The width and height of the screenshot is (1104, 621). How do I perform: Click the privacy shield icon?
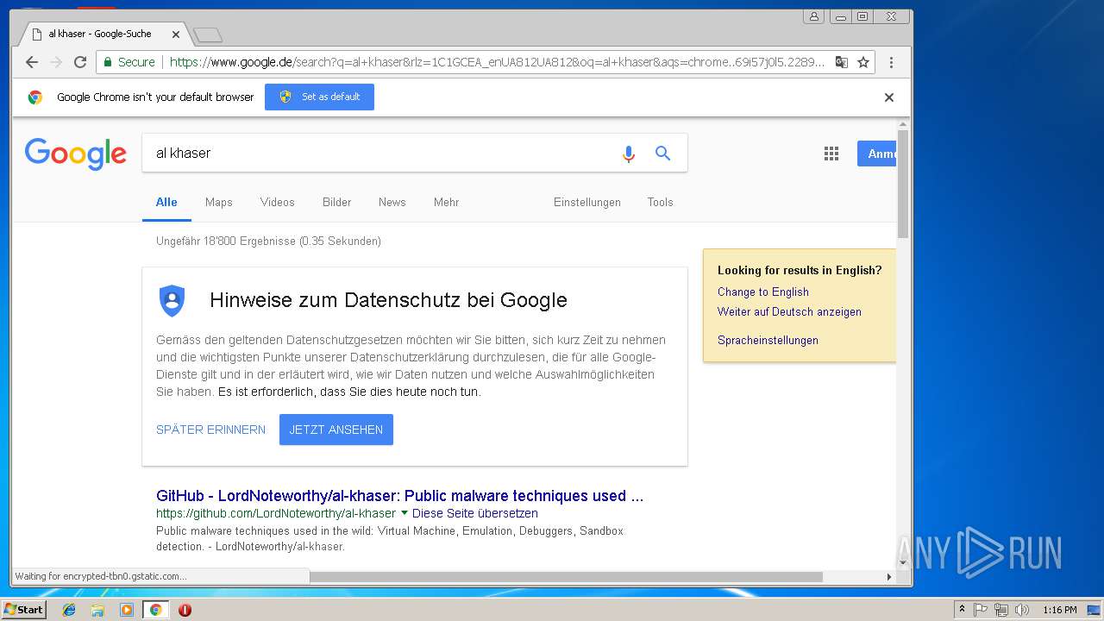[x=172, y=300]
